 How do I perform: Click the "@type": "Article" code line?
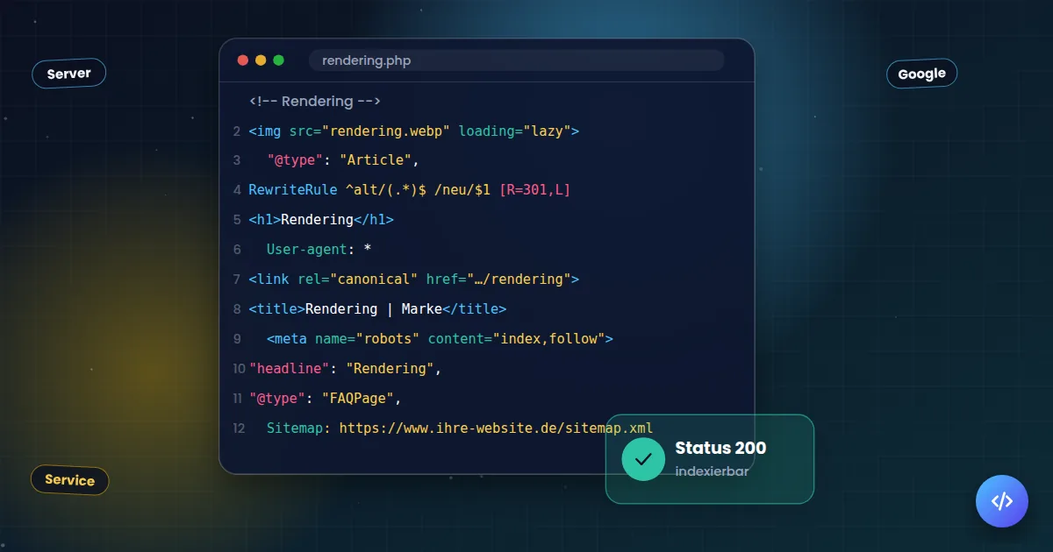[x=344, y=160]
